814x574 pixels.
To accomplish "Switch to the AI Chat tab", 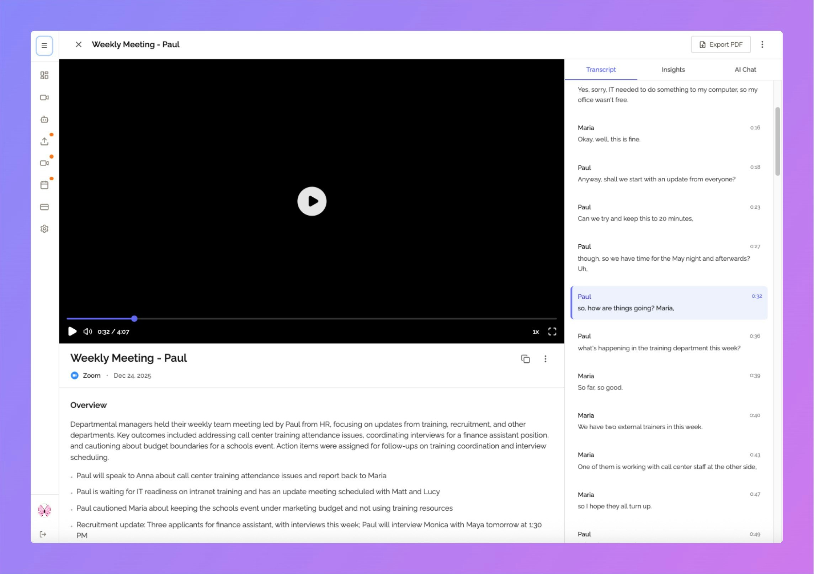I will [x=745, y=70].
